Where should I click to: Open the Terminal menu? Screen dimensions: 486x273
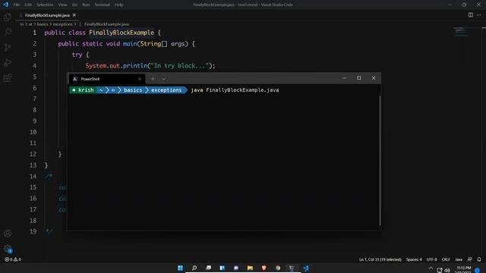click(103, 5)
